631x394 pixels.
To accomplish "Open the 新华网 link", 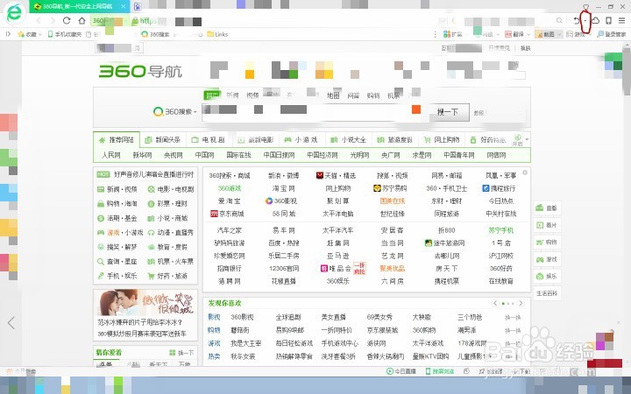I will 143,155.
